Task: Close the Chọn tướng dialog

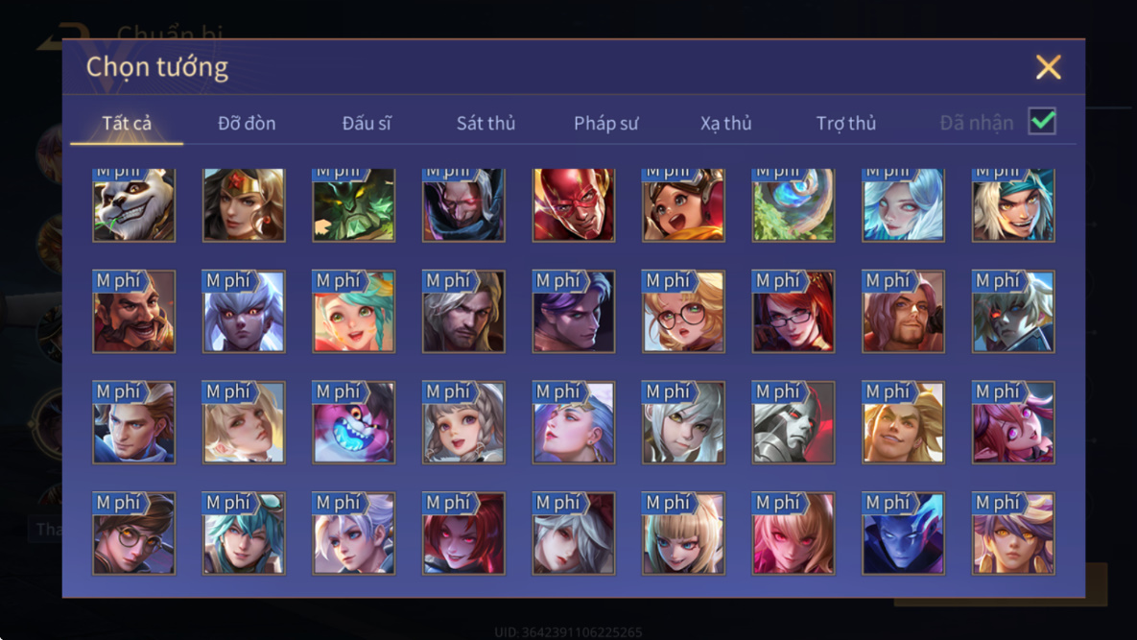Action: [x=1049, y=67]
